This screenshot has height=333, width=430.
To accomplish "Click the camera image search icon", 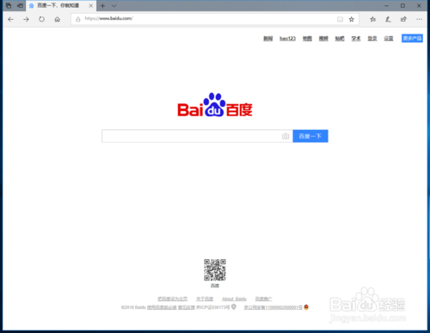I will pos(286,136).
